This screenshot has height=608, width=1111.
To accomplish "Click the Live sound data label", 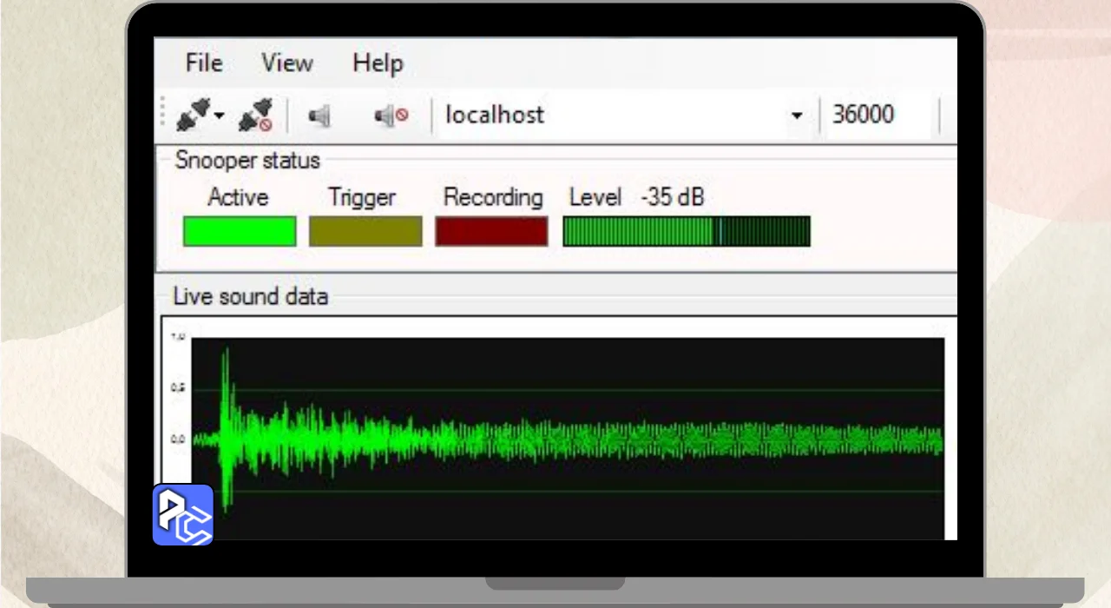I will pyautogui.click(x=251, y=296).
